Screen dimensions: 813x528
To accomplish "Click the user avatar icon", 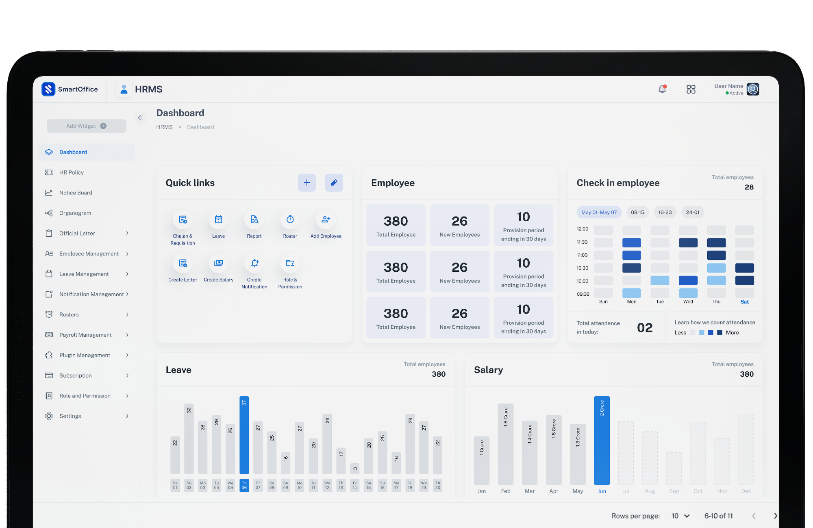I will [x=753, y=89].
